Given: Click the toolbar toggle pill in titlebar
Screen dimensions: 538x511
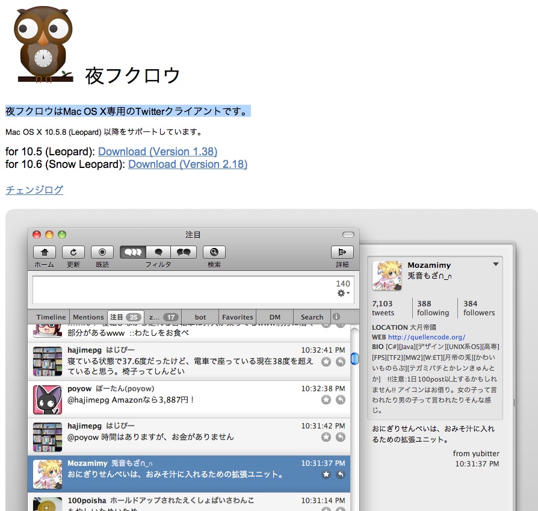Looking at the screenshot, I should (x=348, y=234).
